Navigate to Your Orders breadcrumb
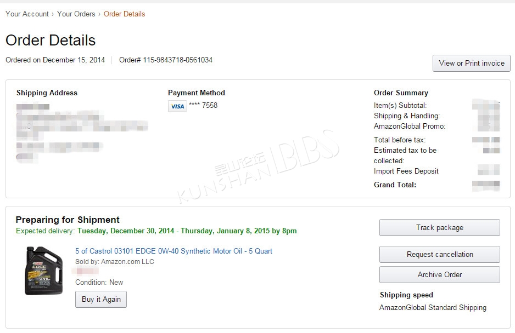 click(x=76, y=14)
